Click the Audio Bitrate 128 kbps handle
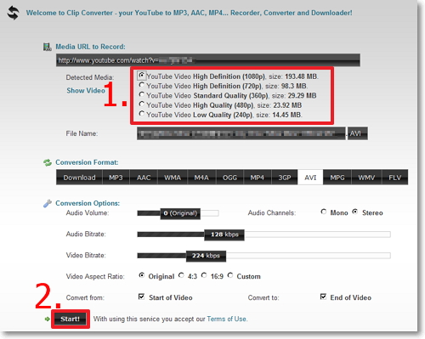Viewport: 425px width, 339px height. tap(224, 234)
